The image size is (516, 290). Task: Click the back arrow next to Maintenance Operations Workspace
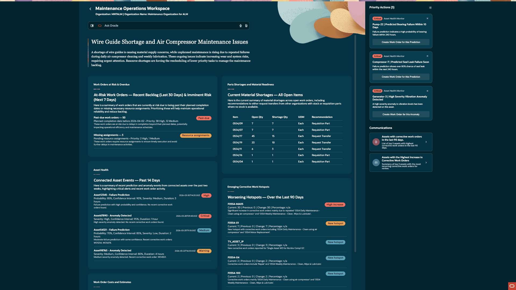coord(90,9)
